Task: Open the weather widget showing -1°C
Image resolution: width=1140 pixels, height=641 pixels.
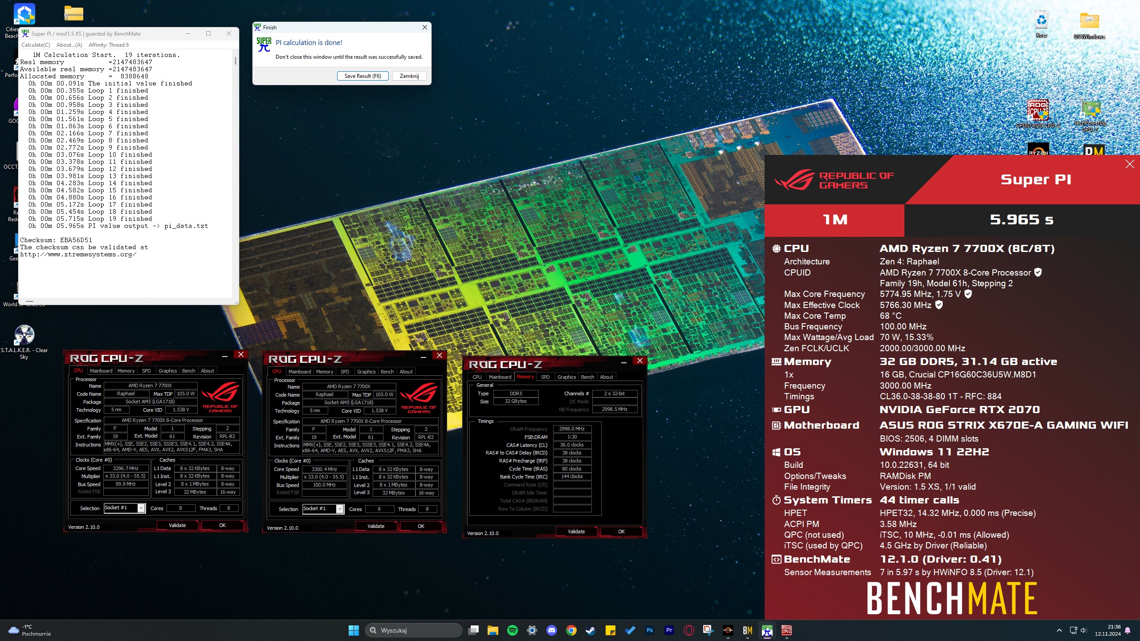Action: coord(30,630)
